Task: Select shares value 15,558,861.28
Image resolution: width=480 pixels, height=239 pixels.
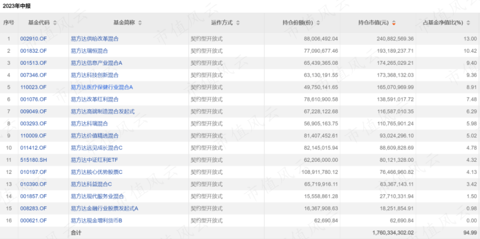Action: tap(321, 196)
